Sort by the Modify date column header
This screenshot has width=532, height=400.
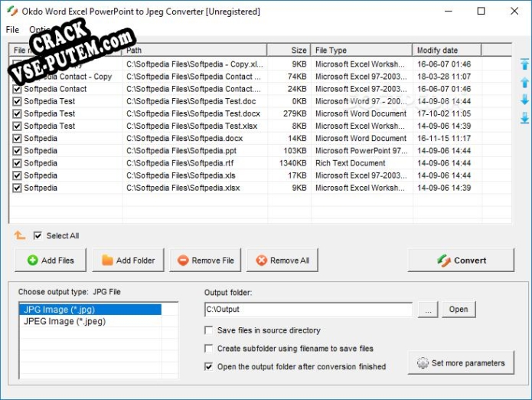coord(447,51)
